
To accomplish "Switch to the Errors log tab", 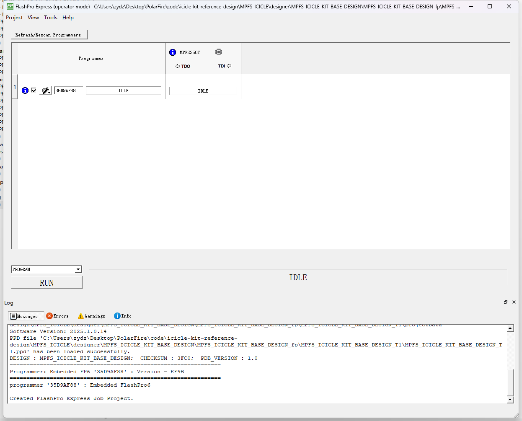I will coord(57,316).
